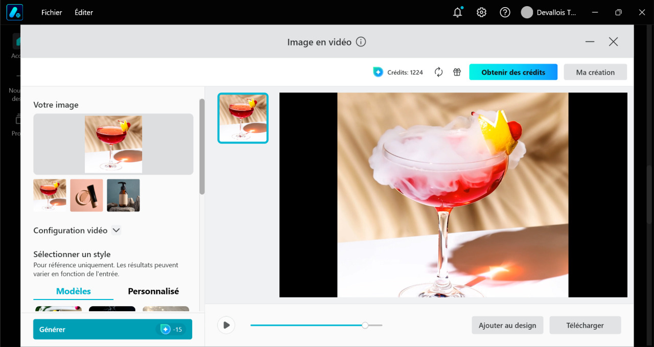Click the info icon beside Image en vidéo
The height and width of the screenshot is (347, 654).
361,42
